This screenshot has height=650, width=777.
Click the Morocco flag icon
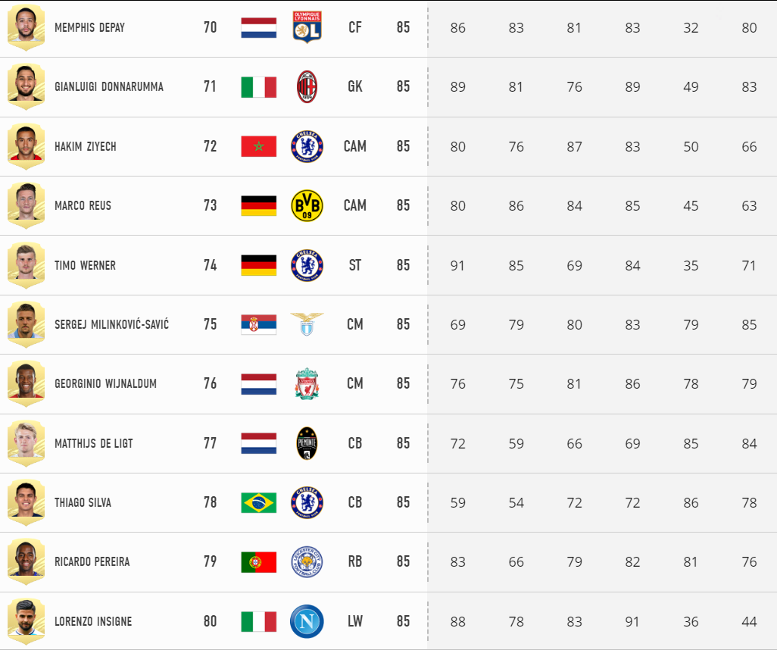(259, 146)
